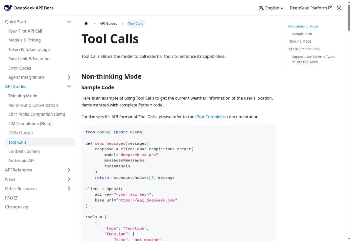Click the Tool Calls breadcrumb pill
The height and width of the screenshot is (241, 351).
[x=135, y=24]
